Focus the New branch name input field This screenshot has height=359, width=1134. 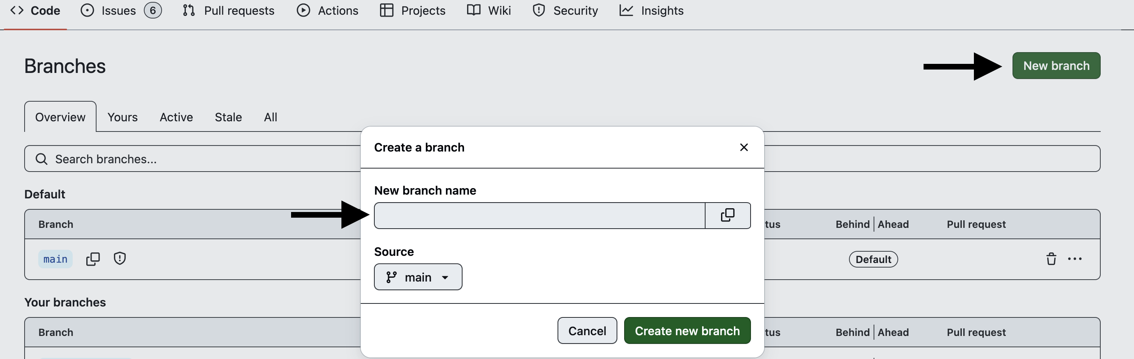pos(539,215)
